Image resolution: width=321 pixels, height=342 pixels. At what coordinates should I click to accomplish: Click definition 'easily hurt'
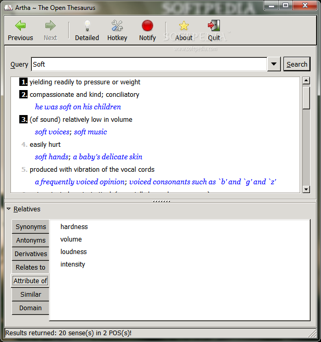point(45,144)
